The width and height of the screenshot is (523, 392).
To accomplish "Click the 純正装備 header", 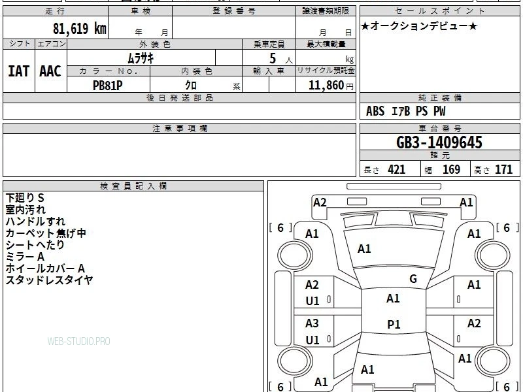I will (x=439, y=98).
